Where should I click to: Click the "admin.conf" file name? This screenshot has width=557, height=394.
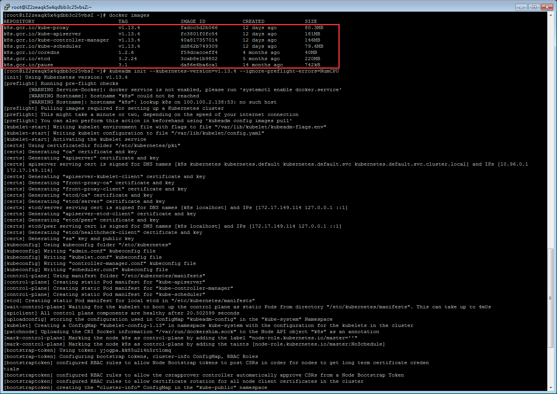click(87, 251)
